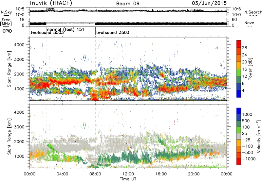This screenshot has width=262, height=181.
Task: Click the "Power [dB]" colorbar title
Action: pos(250,69)
